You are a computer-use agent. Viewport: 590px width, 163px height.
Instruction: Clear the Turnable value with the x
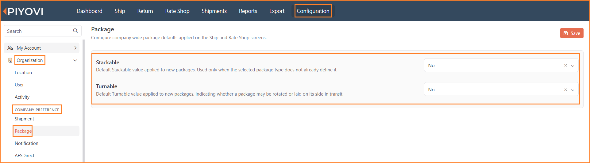(565, 90)
